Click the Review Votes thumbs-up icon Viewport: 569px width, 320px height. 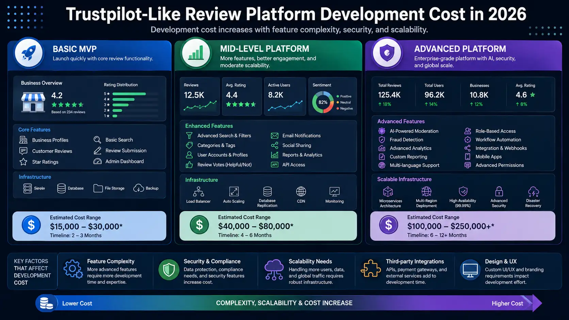pyautogui.click(x=189, y=165)
